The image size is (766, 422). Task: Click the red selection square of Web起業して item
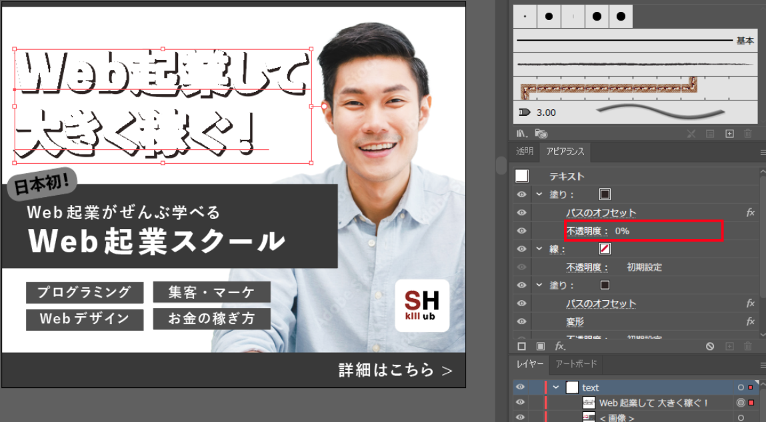click(751, 403)
